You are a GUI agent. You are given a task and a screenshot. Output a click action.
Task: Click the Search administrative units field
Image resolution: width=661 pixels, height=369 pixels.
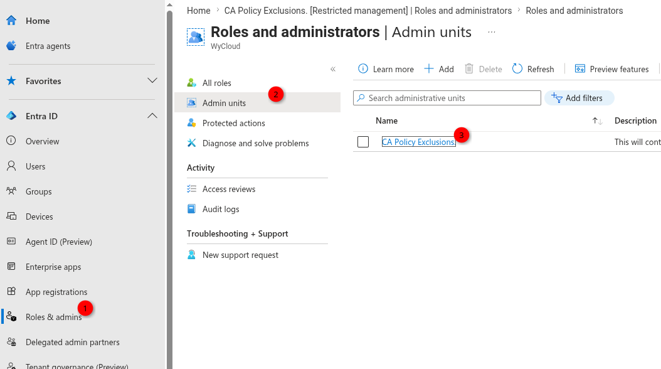coord(447,99)
